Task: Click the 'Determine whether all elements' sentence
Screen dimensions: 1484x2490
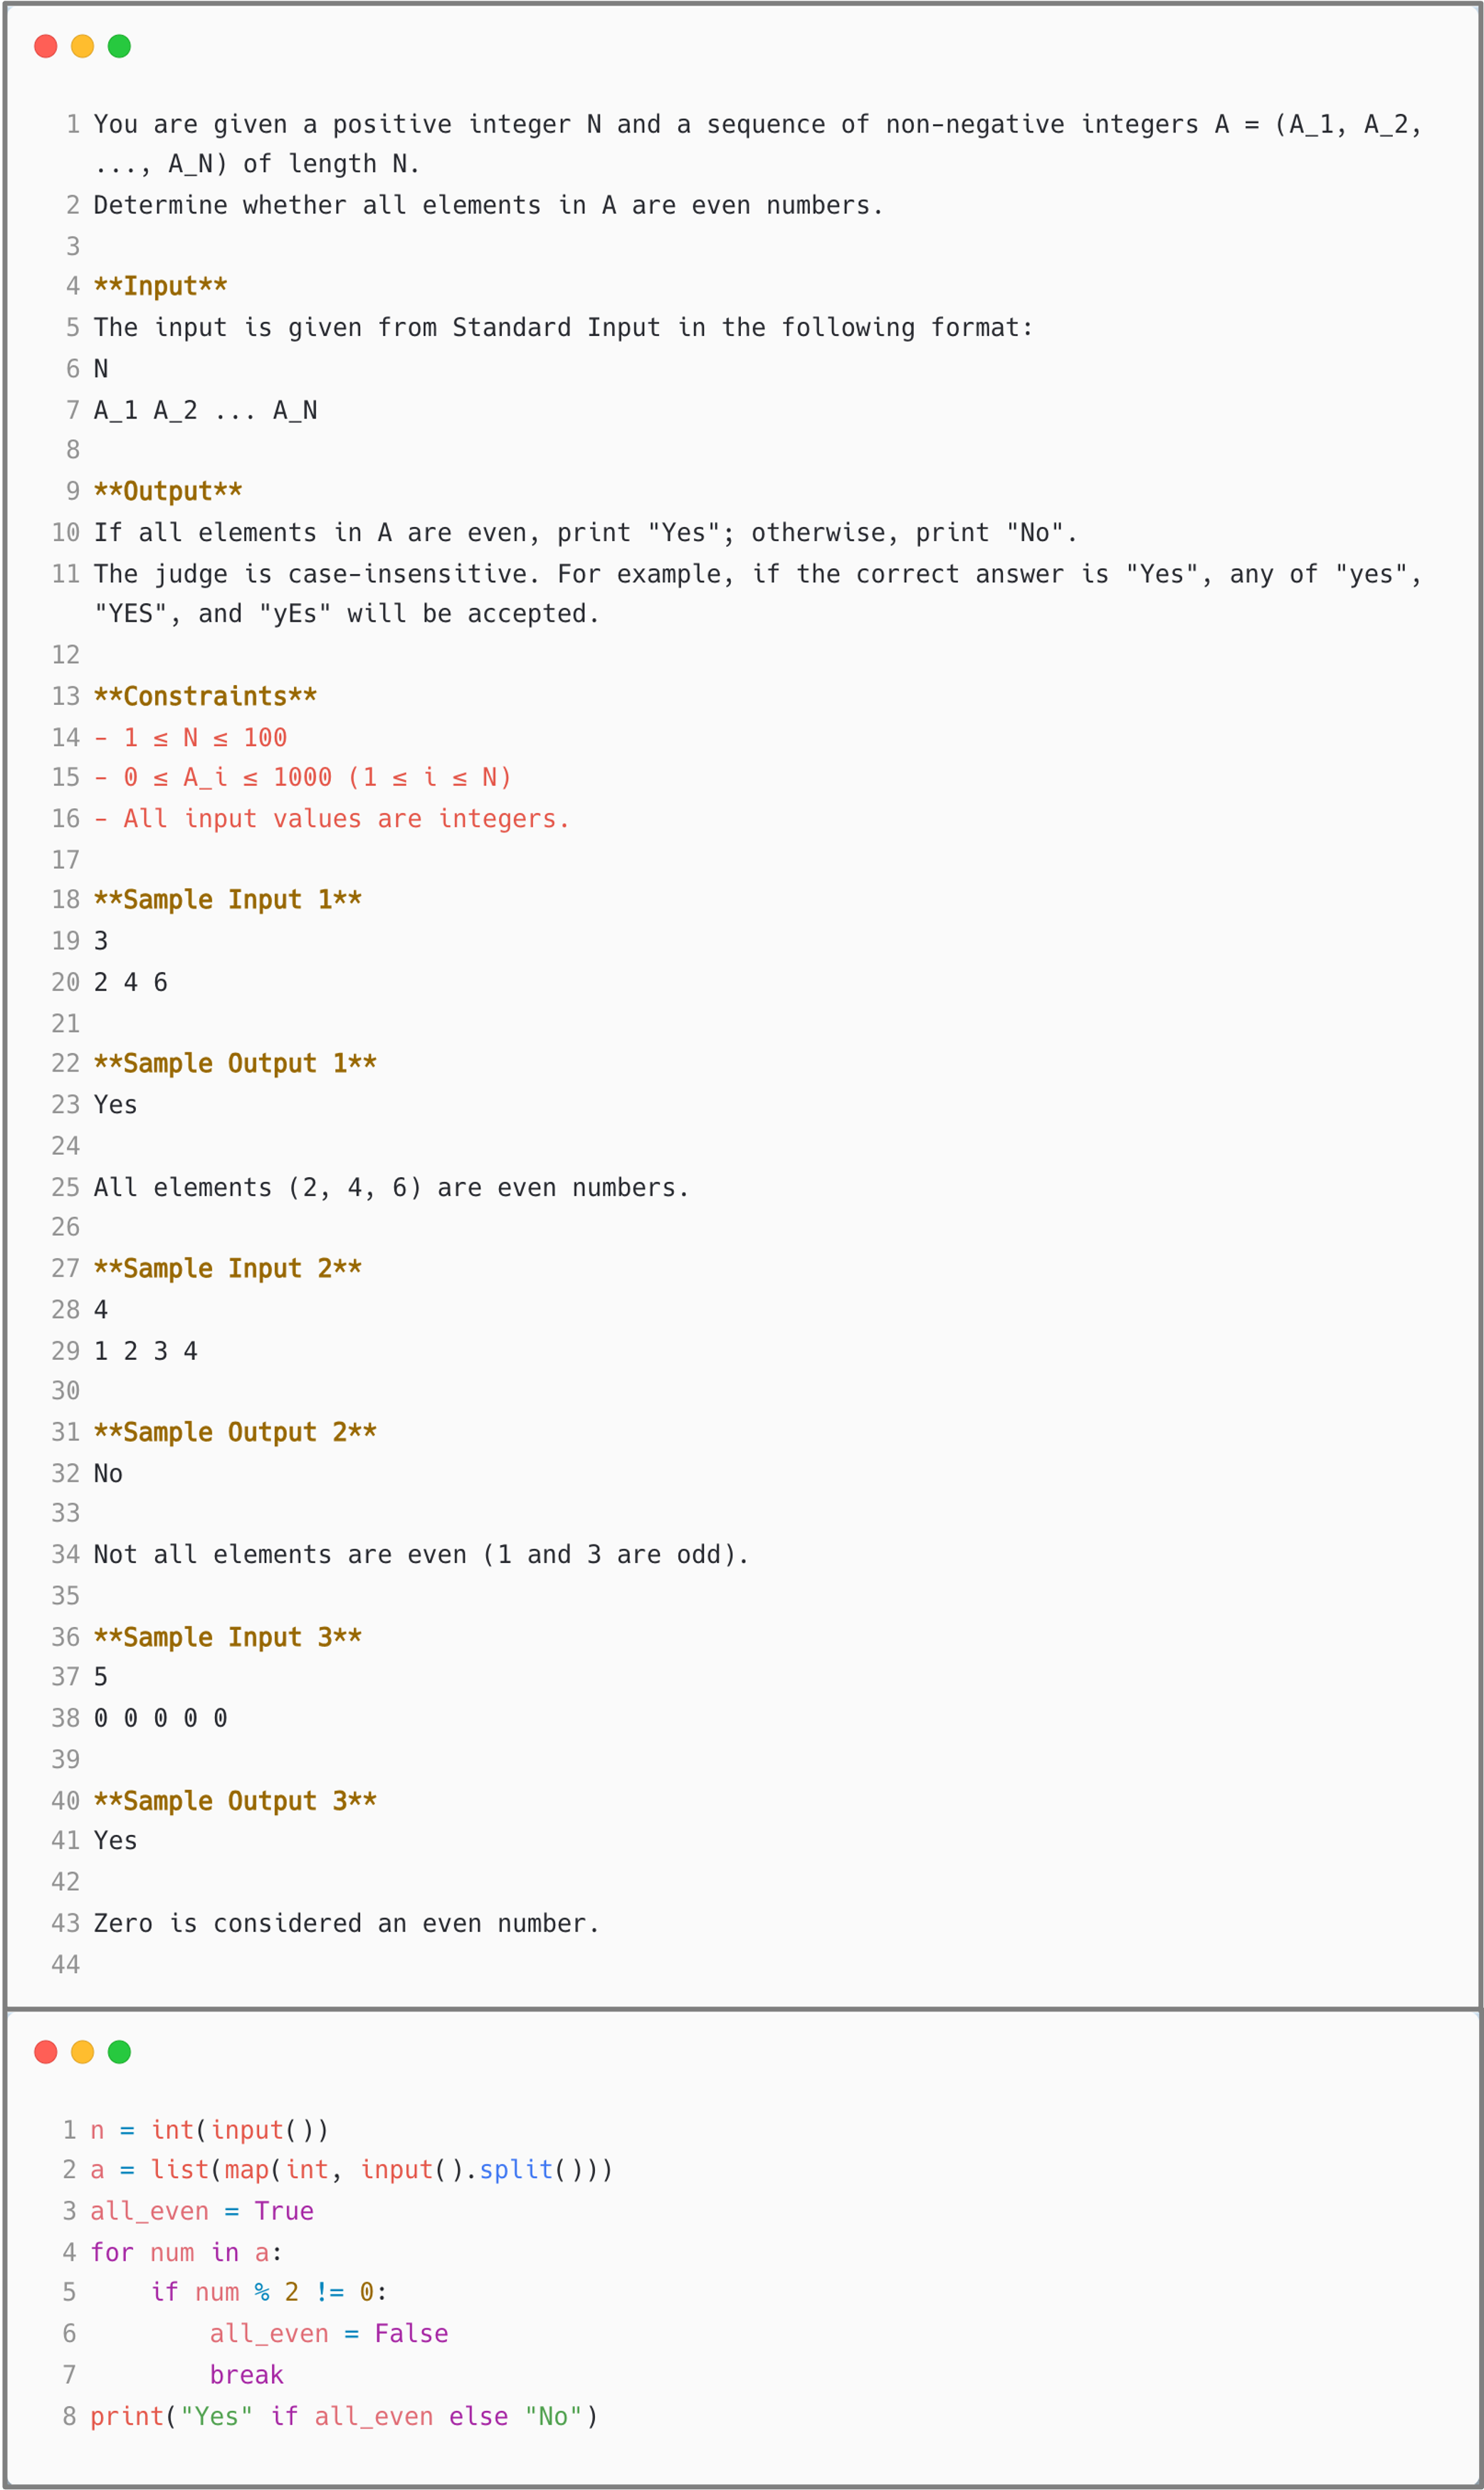Action: pyautogui.click(x=488, y=205)
